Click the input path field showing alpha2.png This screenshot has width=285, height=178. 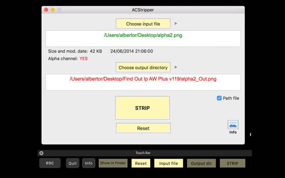143,38
